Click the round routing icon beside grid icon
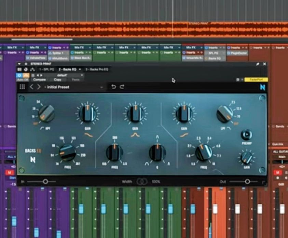288x238 pixels. [x=26, y=69]
